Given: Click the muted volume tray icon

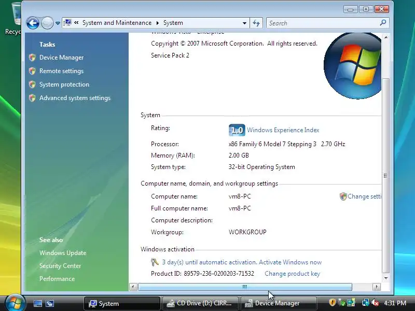Looking at the screenshot, I should [375, 303].
